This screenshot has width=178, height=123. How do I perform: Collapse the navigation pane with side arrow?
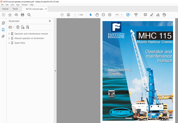pyautogui.click(x=55, y=71)
